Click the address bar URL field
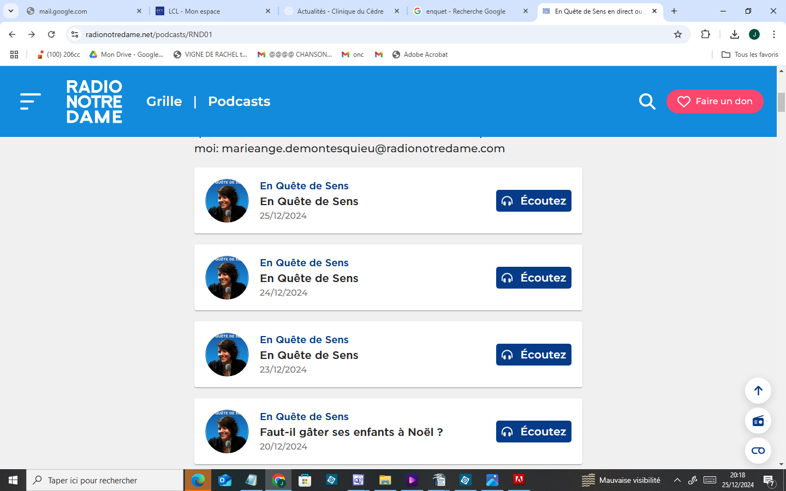This screenshot has height=491, width=786. pos(377,34)
